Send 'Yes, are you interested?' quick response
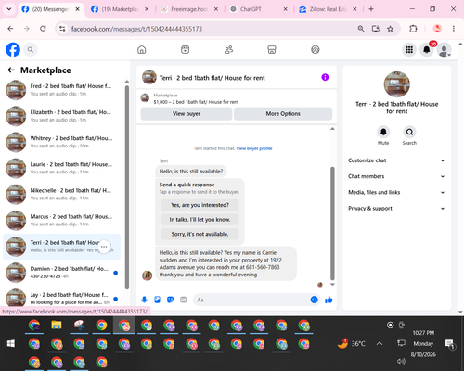The width and height of the screenshot is (464, 371). tap(200, 205)
